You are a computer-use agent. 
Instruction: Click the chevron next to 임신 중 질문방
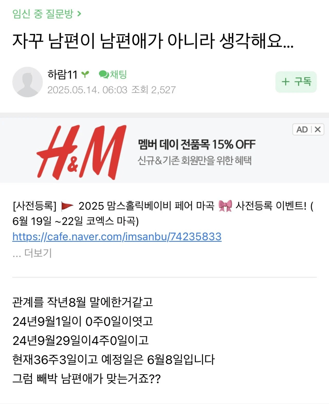click(79, 14)
